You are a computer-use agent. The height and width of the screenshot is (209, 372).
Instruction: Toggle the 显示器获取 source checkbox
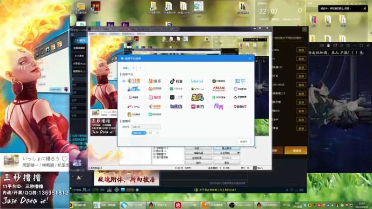tap(154, 157)
